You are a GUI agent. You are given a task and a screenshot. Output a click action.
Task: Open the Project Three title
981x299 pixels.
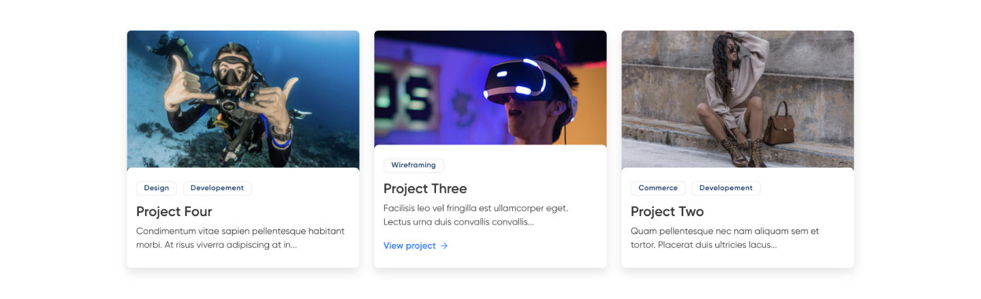click(x=425, y=188)
